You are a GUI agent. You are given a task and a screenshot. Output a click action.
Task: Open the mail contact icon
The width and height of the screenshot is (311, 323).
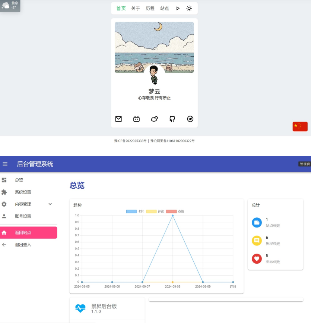click(118, 119)
